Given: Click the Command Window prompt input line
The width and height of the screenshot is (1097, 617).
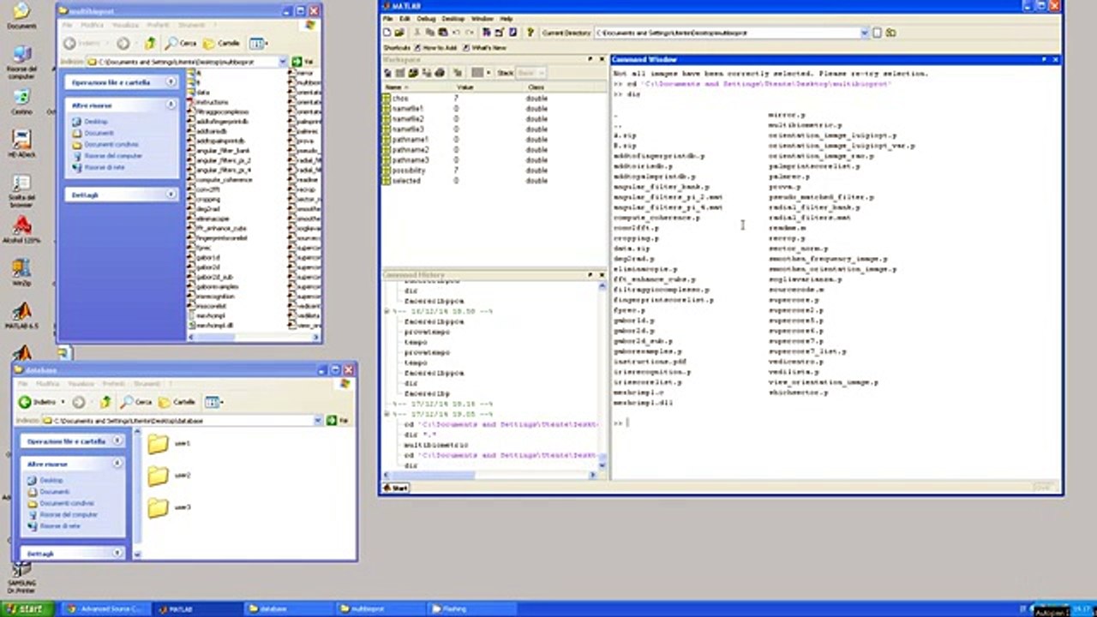Looking at the screenshot, I should pos(836,422).
